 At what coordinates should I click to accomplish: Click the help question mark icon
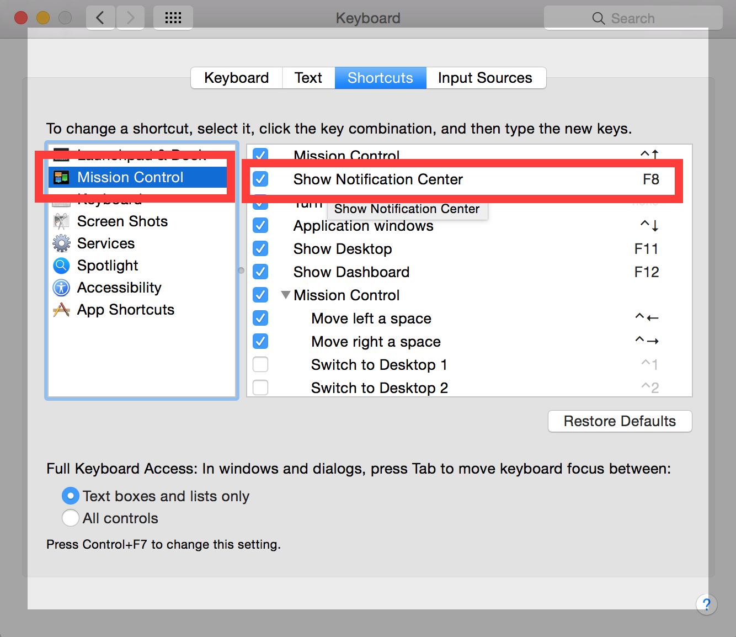coord(707,604)
